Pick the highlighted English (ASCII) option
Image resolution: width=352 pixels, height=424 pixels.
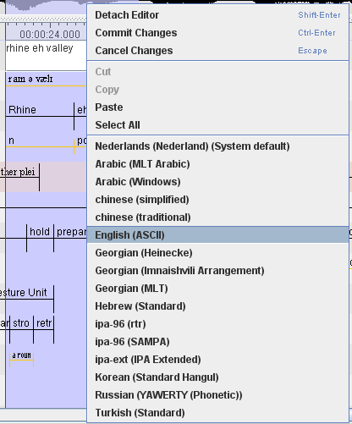[217, 235]
